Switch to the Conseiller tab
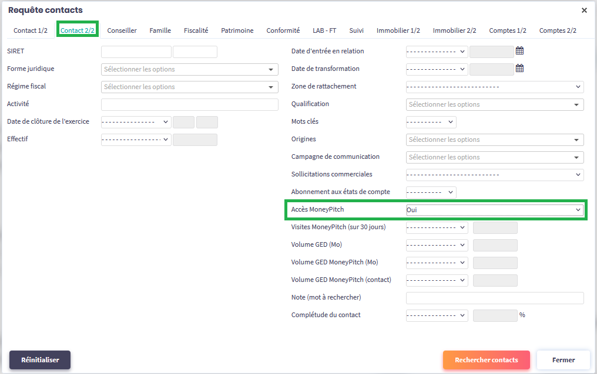The image size is (597, 374). pos(122,30)
